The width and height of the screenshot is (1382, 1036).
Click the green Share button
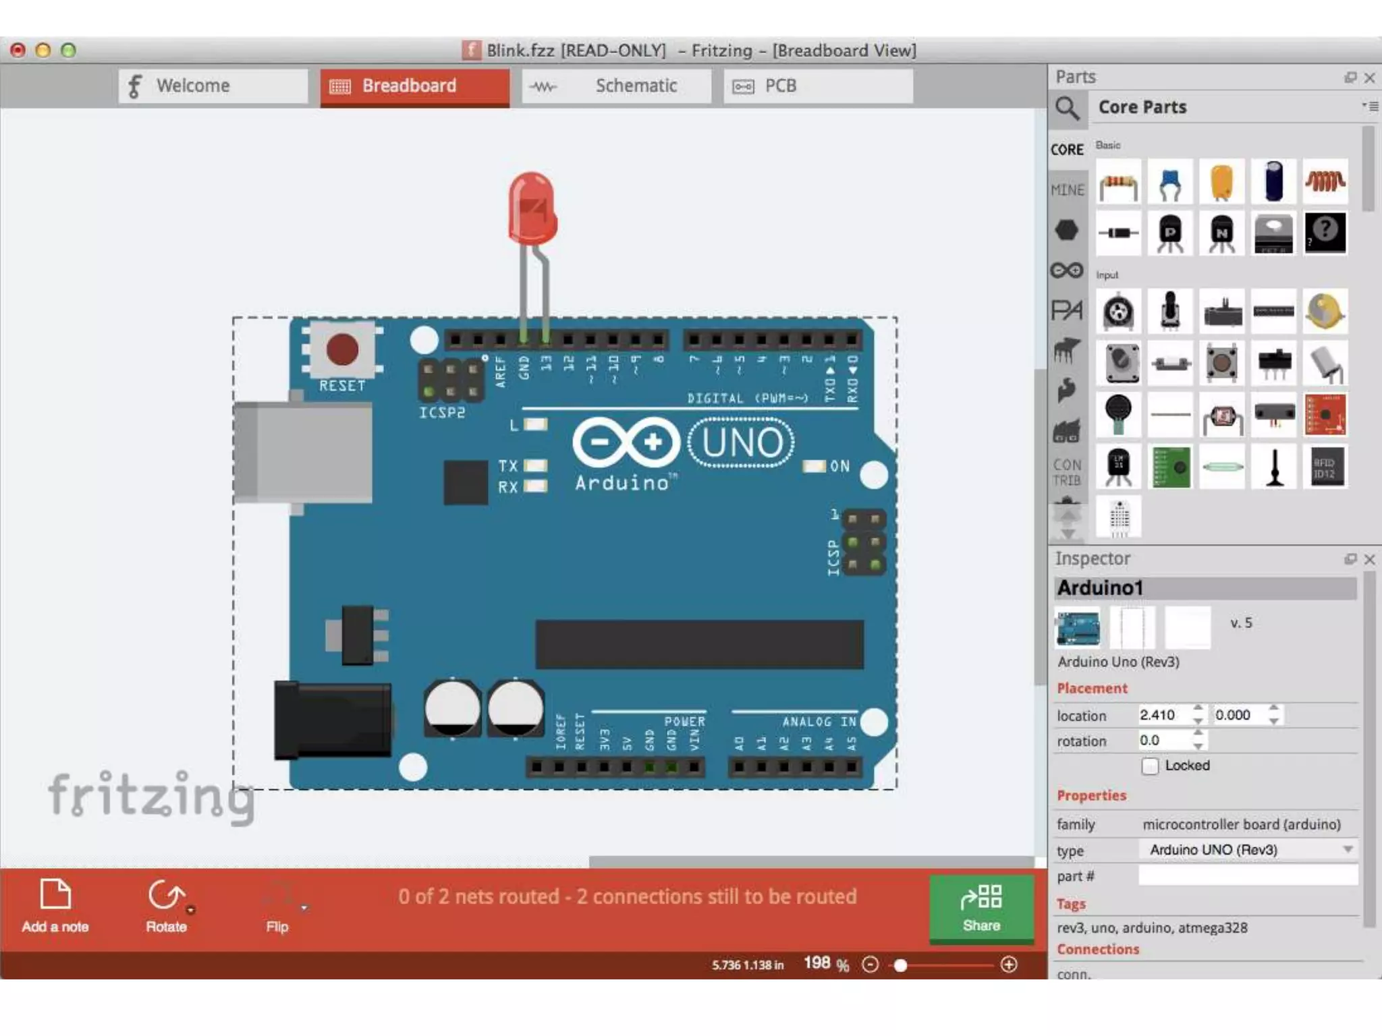[x=981, y=908]
